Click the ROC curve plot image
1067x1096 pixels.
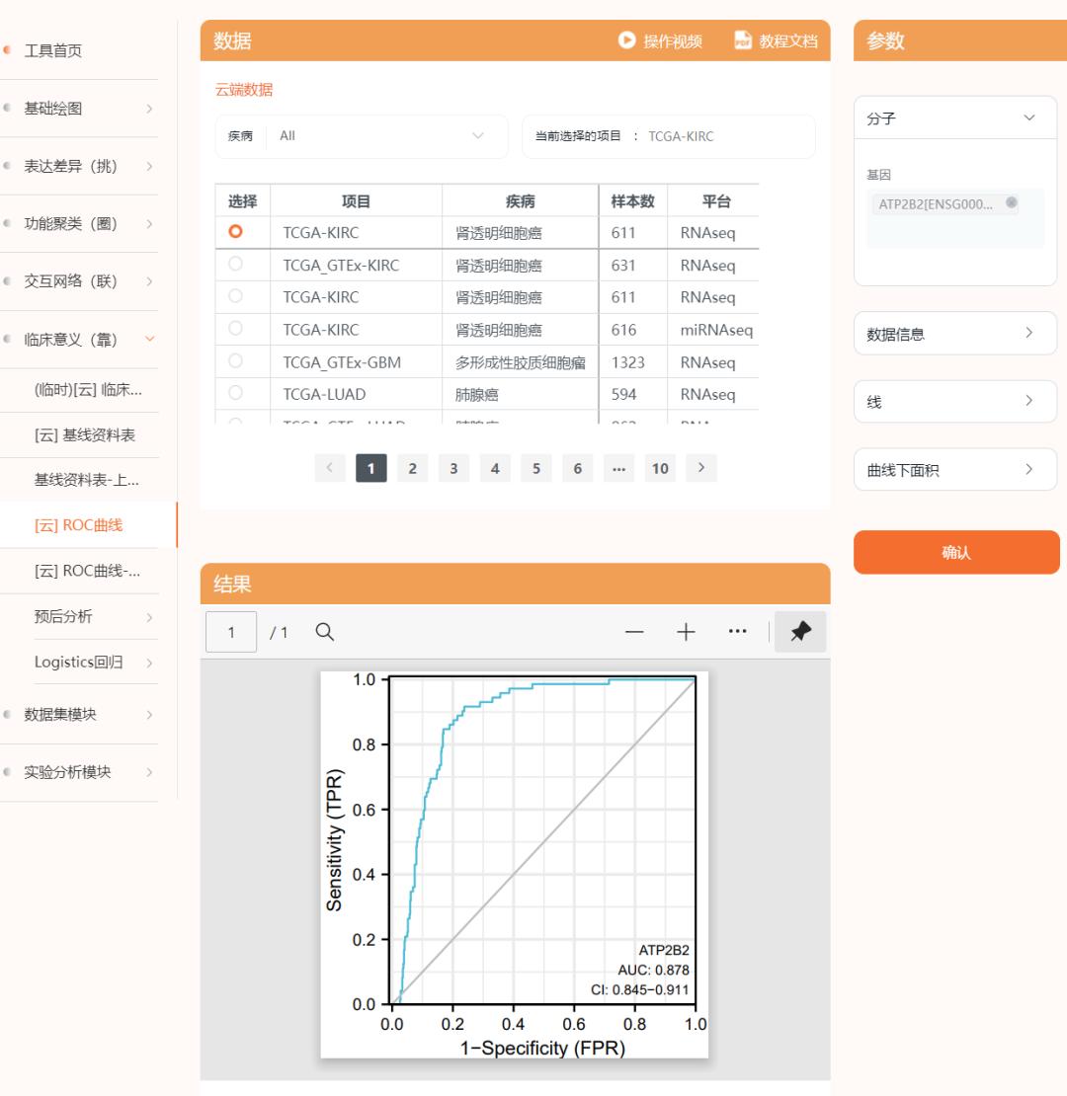pyautogui.click(x=514, y=865)
